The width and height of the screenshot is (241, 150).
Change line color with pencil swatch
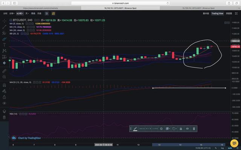(135, 129)
